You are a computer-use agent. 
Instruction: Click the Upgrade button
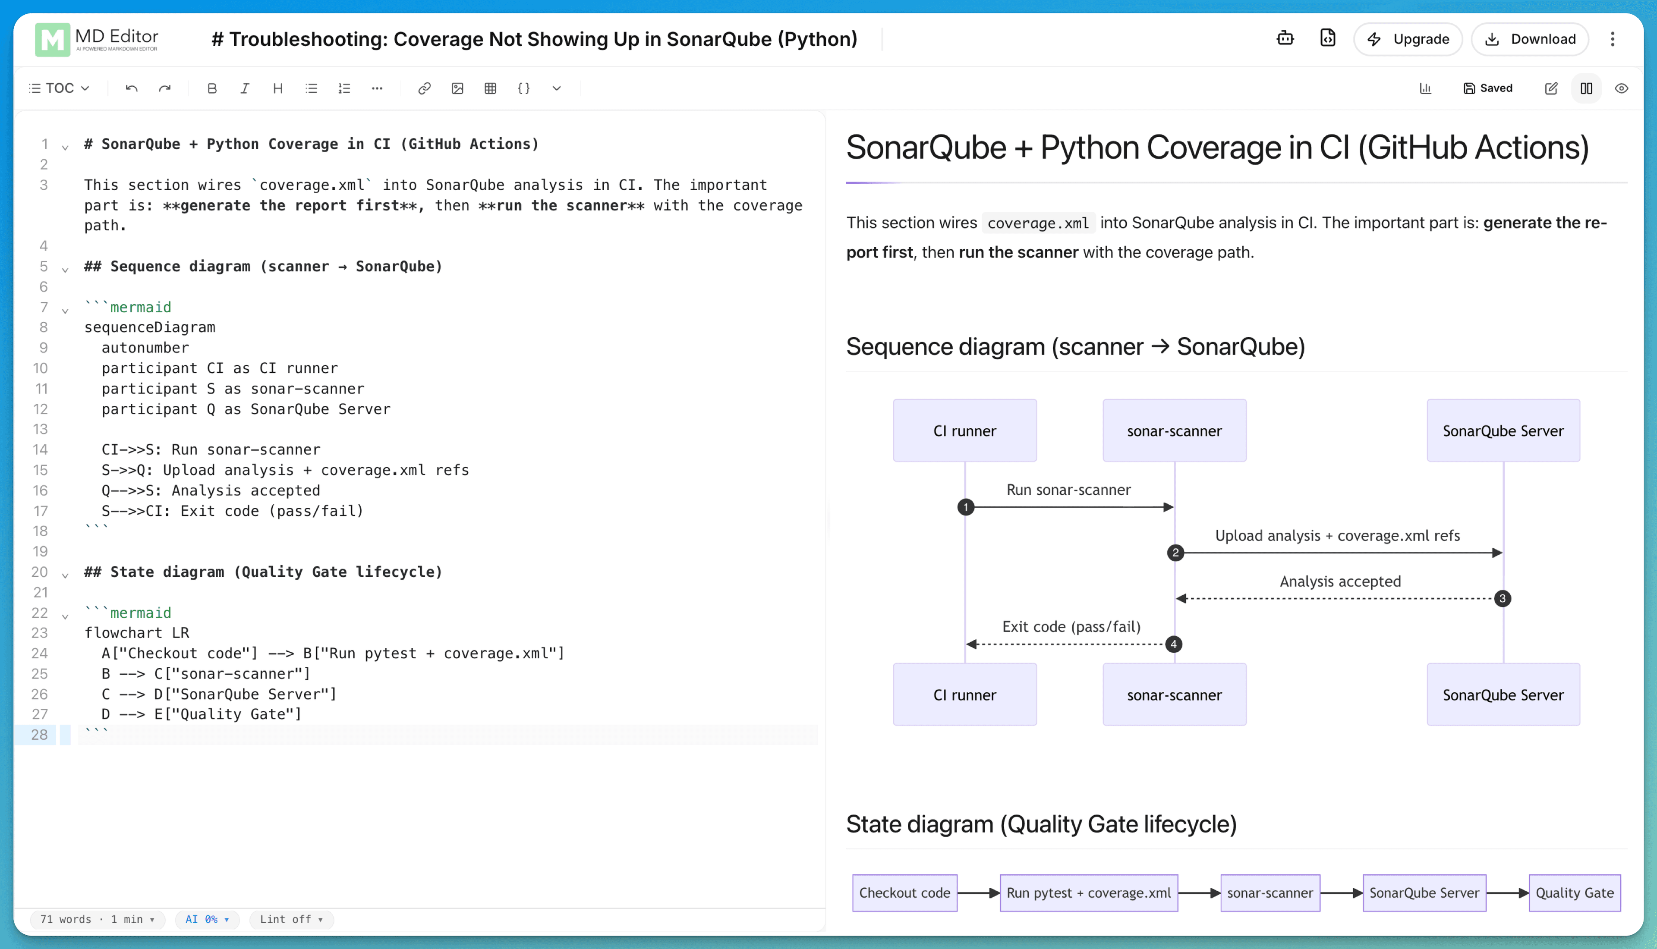click(x=1408, y=39)
